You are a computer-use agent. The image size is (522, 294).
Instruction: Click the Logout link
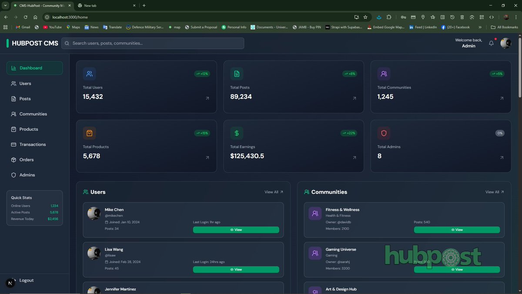26,280
